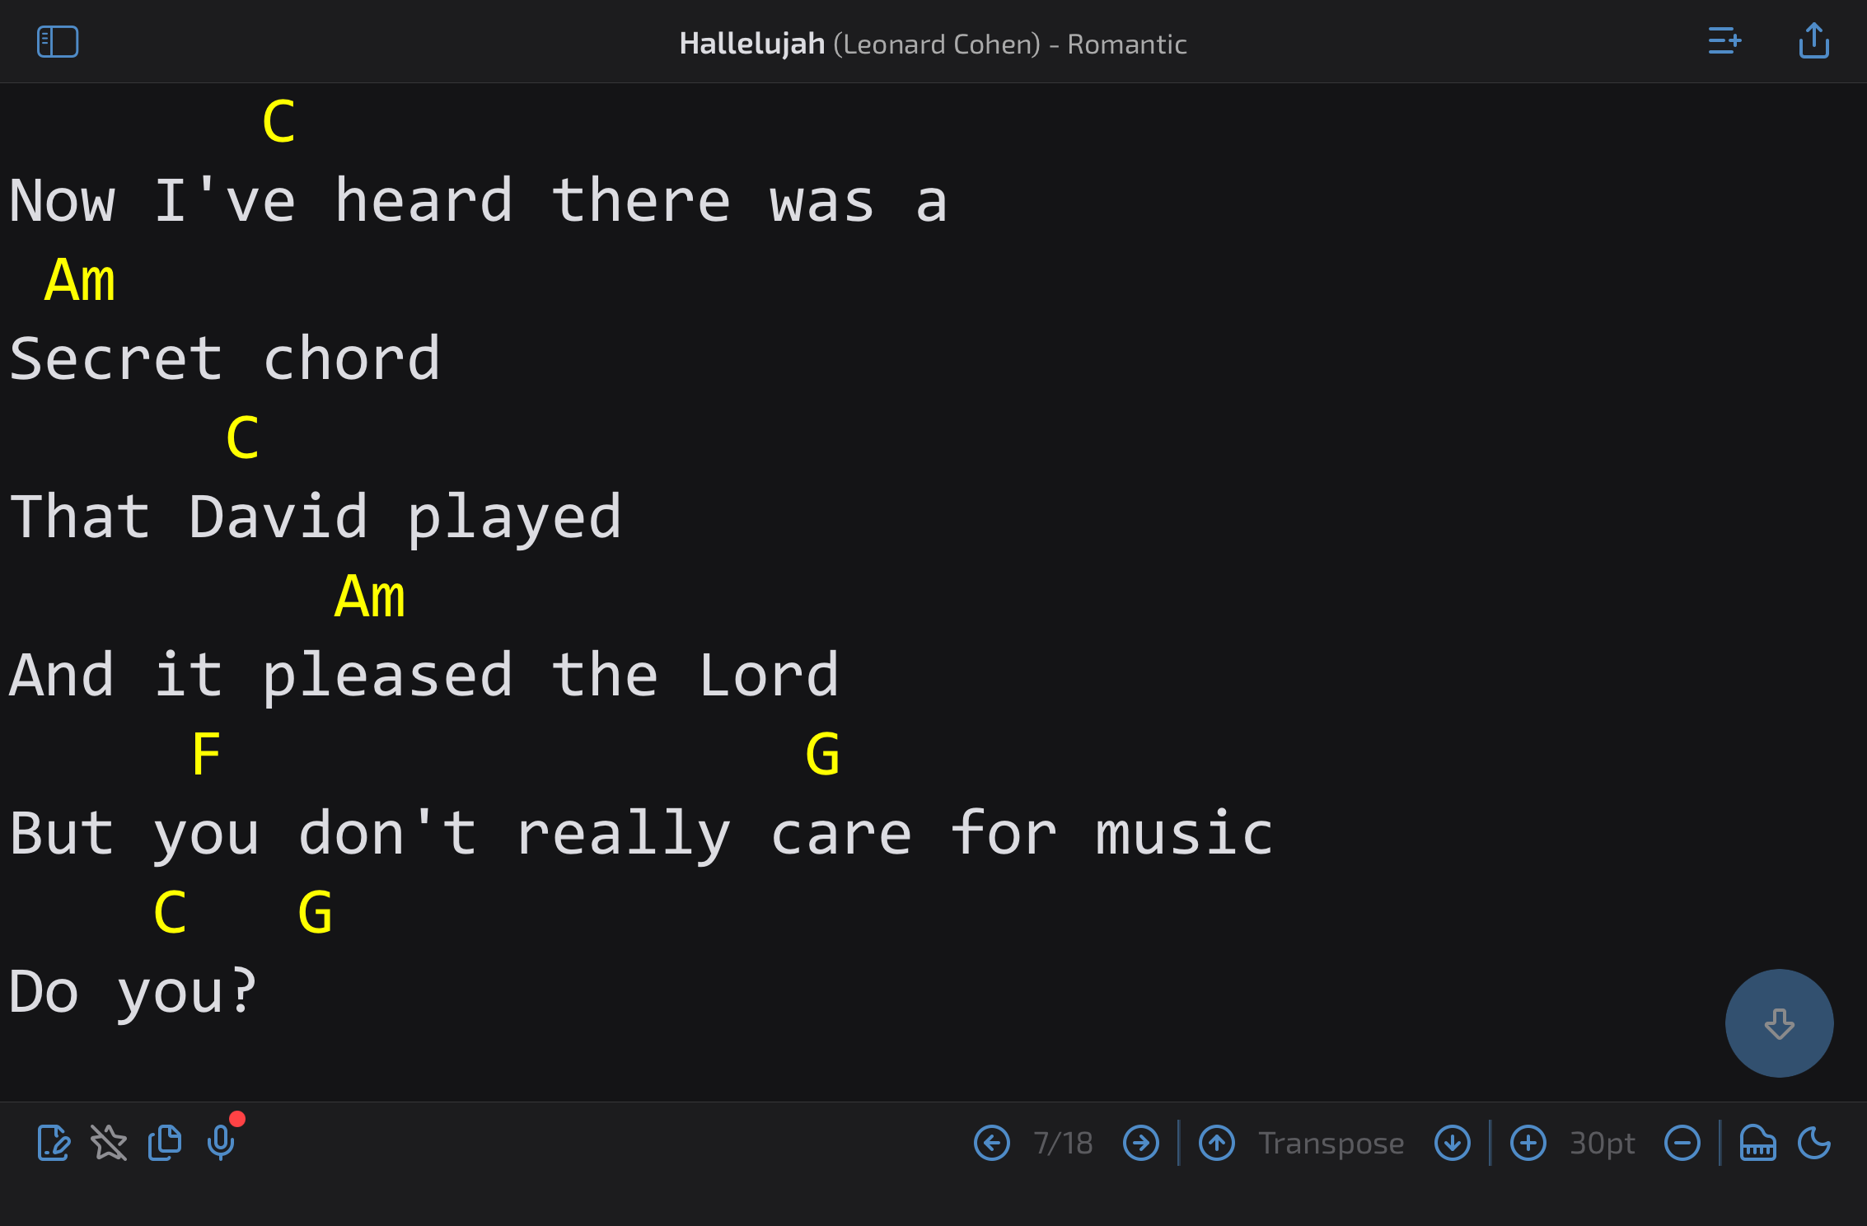Open the song editor
1867x1226 pixels.
point(53,1144)
